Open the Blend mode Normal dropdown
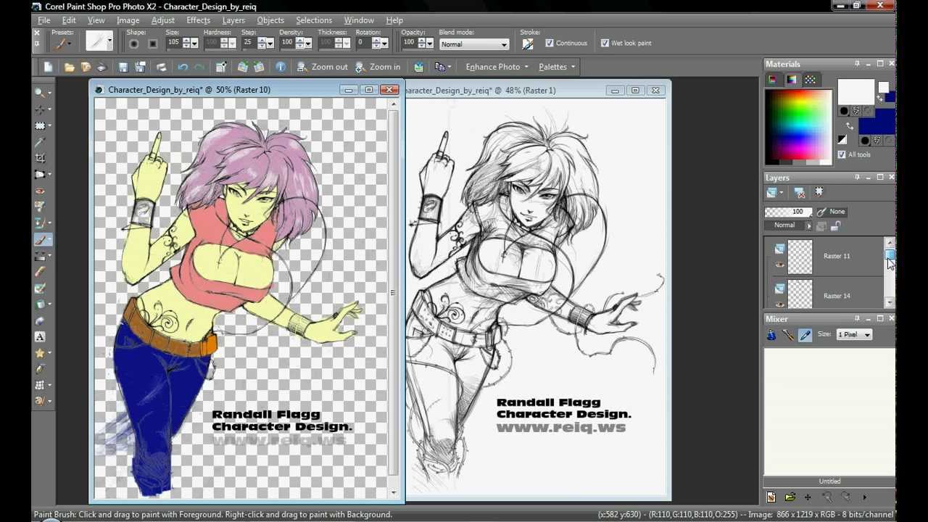 pyautogui.click(x=474, y=44)
